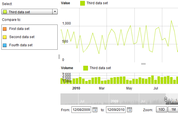Click the Volume chart title
This screenshot has width=178, height=114.
(67, 68)
